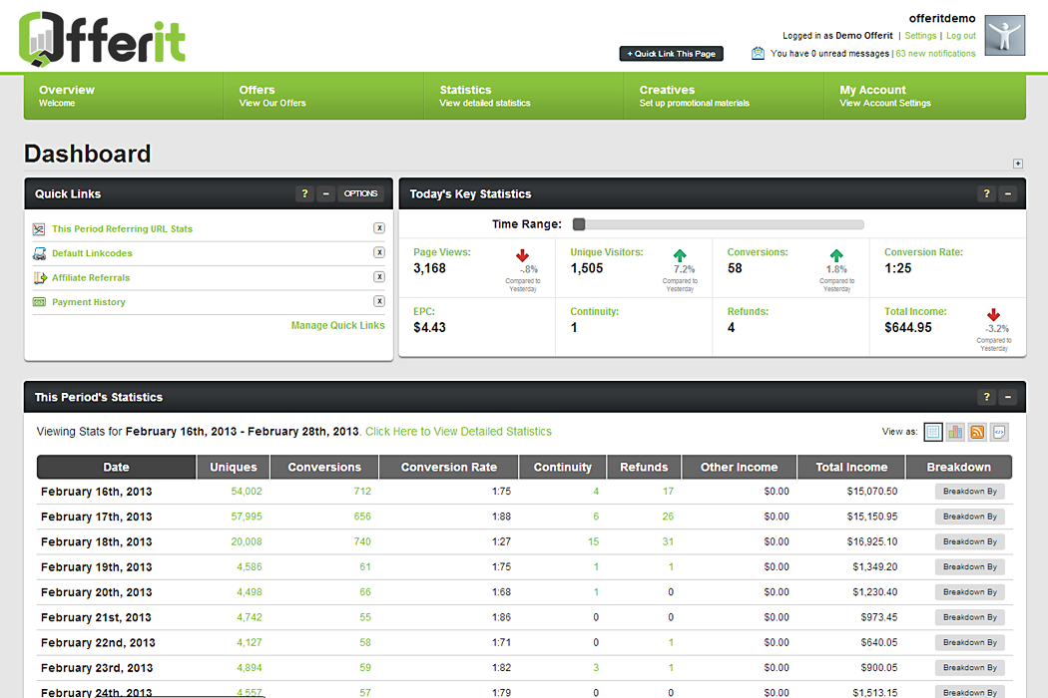Collapse the This Period's Statistics panel

1008,397
